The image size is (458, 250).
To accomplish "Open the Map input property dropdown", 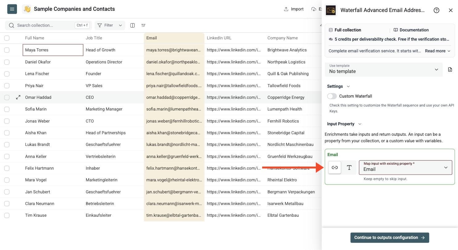I will 406,167.
